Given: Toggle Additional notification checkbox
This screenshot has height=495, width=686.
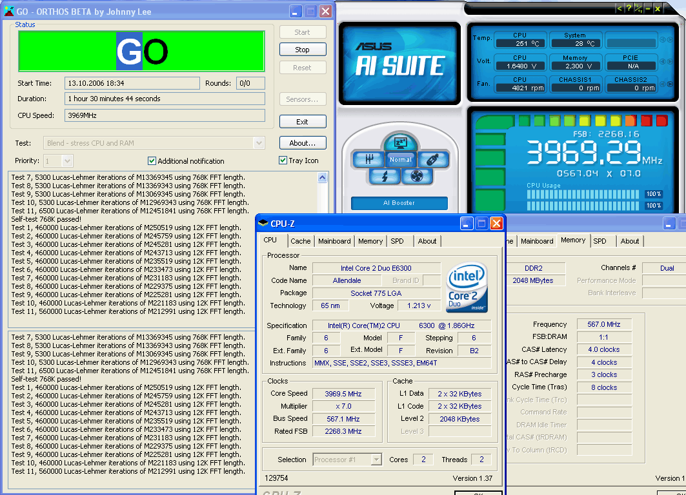Looking at the screenshot, I should 152,160.
